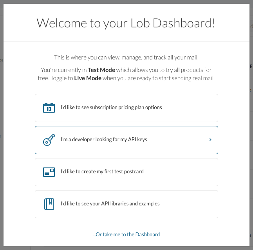253x250 pixels.
Task: Choose "I'm a developer looking for my API keys"
Action: click(127, 140)
